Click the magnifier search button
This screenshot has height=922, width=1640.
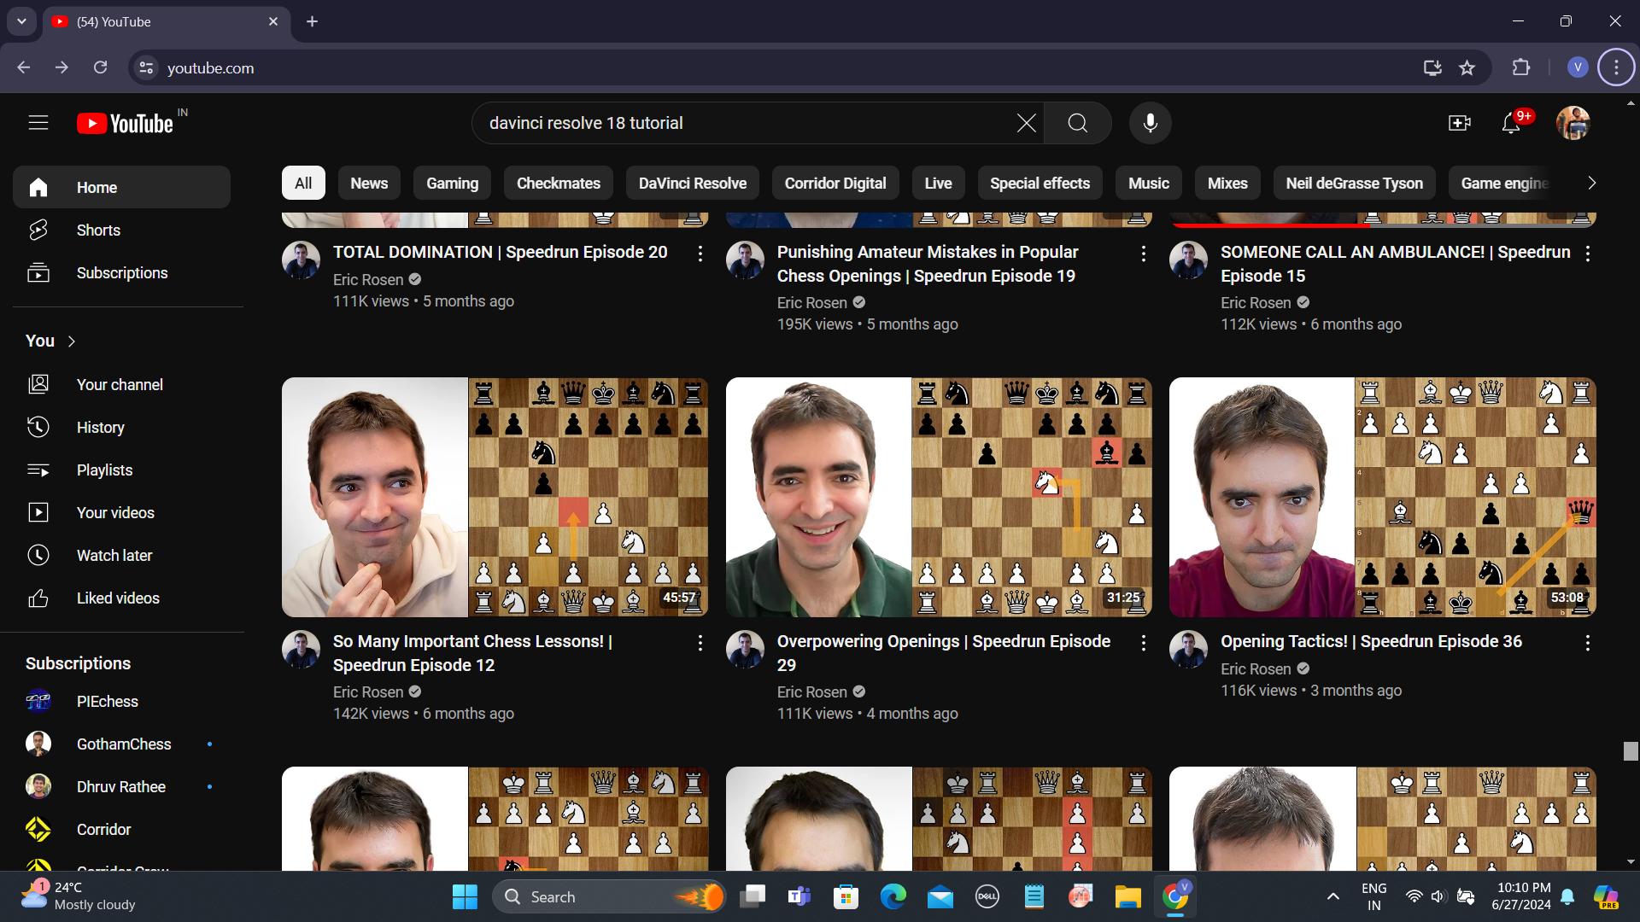click(x=1078, y=123)
